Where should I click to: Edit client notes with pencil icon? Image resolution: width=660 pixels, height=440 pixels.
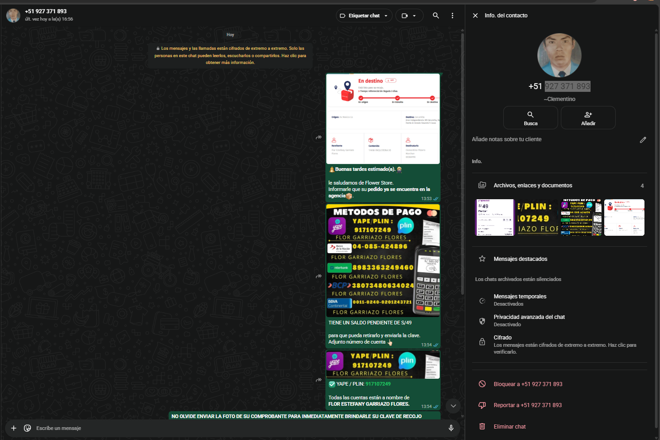click(x=643, y=140)
